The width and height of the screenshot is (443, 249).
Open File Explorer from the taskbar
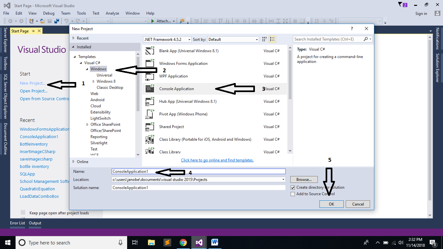(151, 243)
